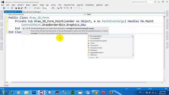Select Action(Of T) in IntelliSense list
The width and height of the screenshot is (169, 95).
click(110, 46)
